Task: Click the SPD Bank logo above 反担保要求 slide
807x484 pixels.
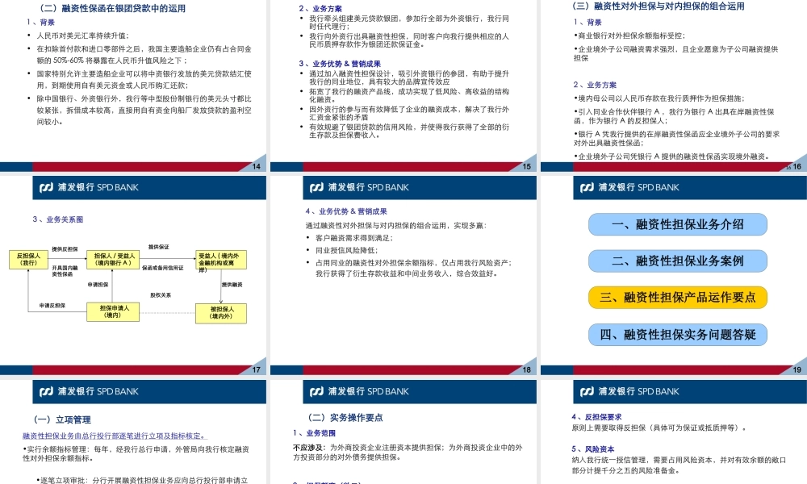Action: click(629, 391)
